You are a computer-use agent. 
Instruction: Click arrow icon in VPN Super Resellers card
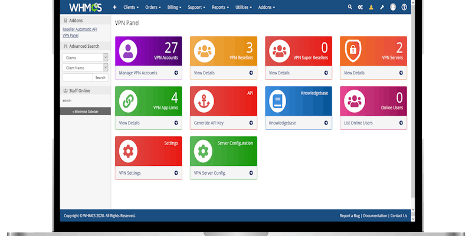pyautogui.click(x=326, y=73)
